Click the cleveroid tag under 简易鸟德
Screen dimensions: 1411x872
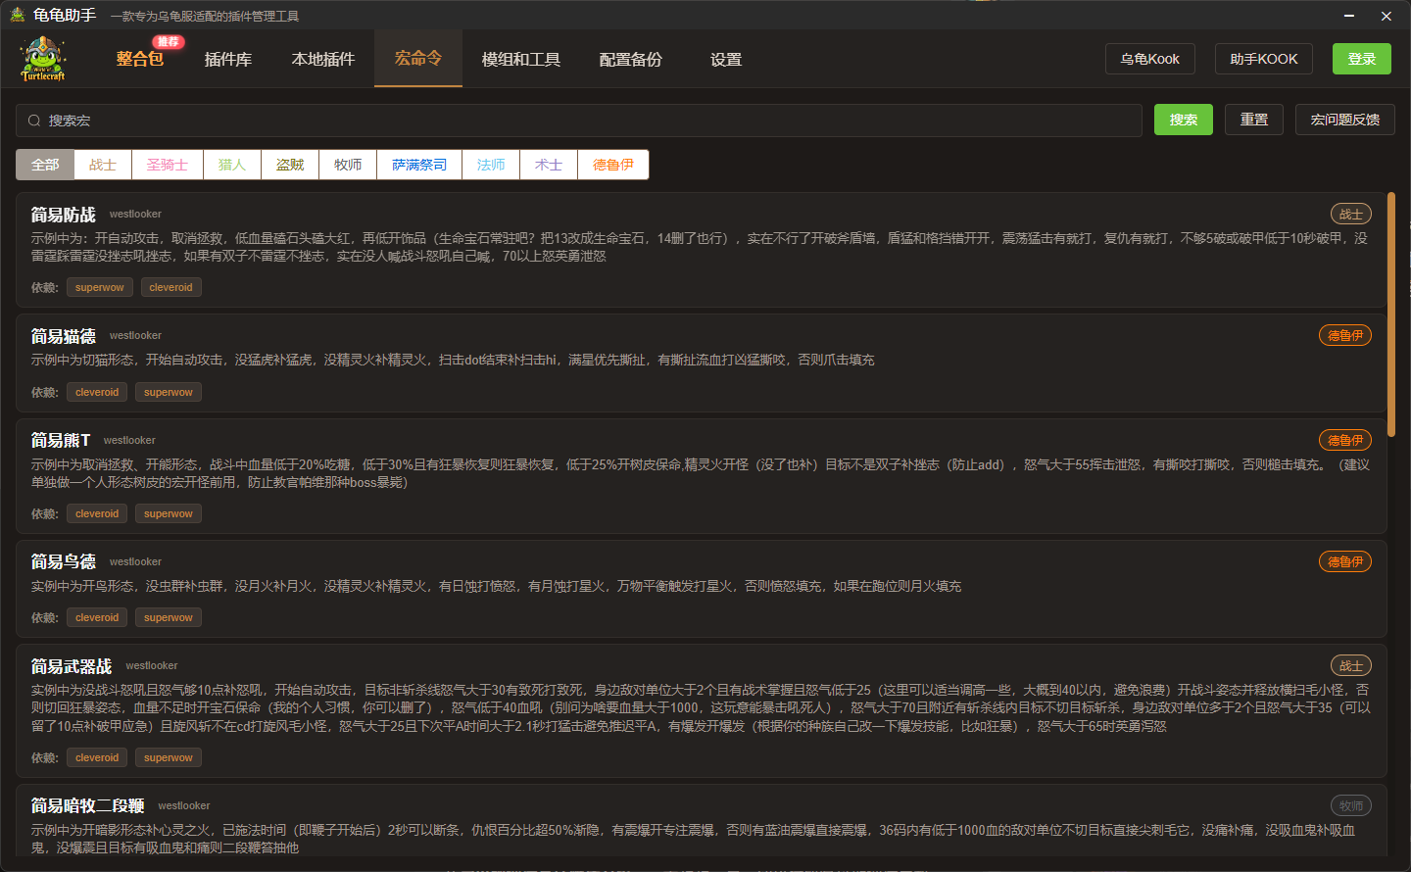click(96, 616)
